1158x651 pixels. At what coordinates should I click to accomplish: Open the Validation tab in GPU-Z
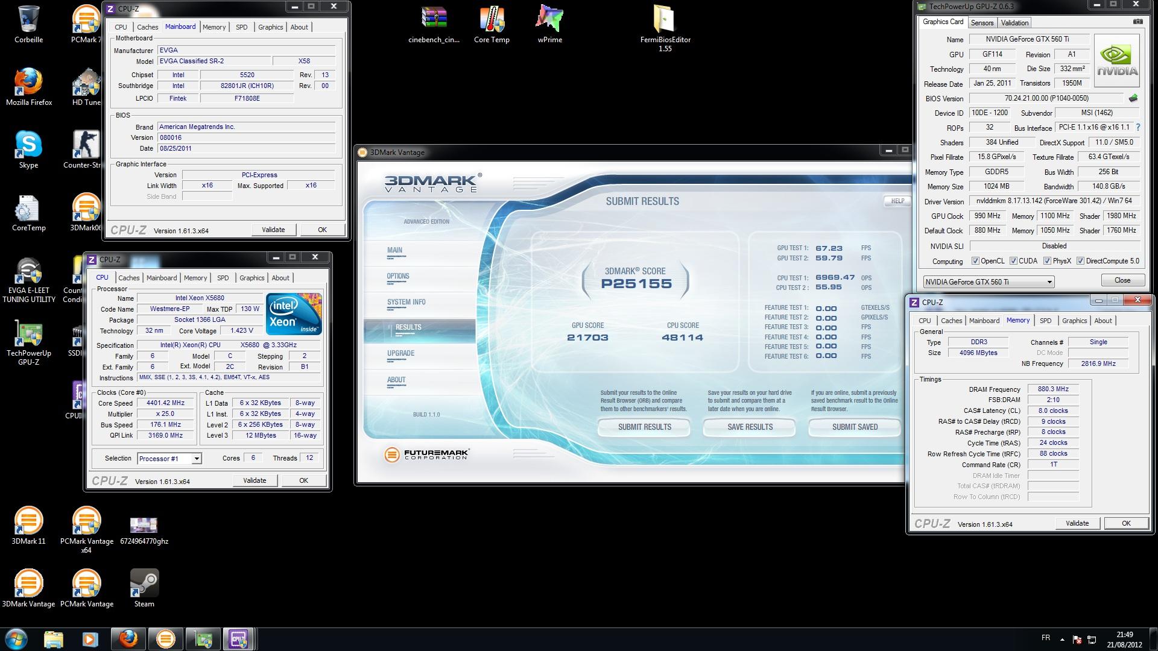[1014, 23]
